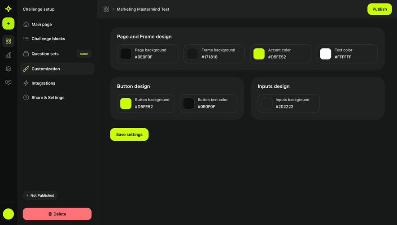Click the stack icon beside Question sets

26,54
